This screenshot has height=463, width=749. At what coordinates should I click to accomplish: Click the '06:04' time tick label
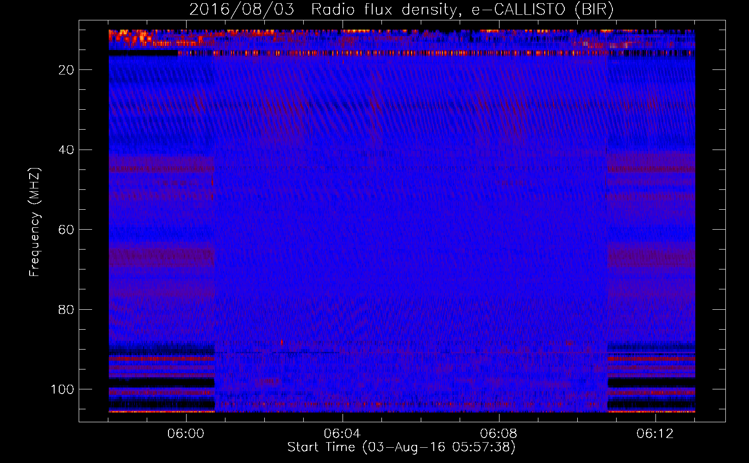pyautogui.click(x=342, y=434)
